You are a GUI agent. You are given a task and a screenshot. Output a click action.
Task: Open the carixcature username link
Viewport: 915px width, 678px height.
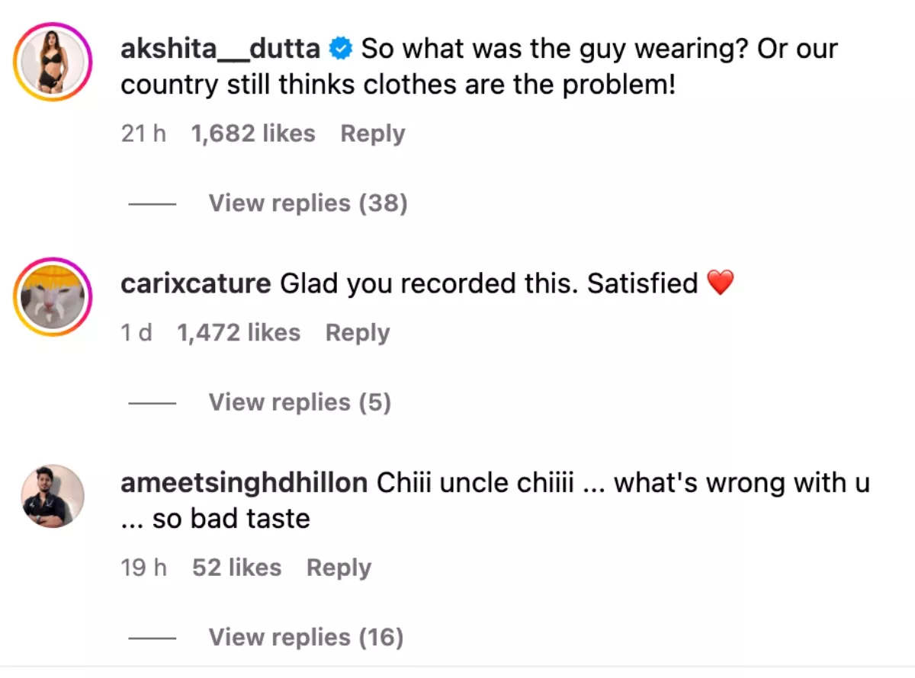(195, 284)
